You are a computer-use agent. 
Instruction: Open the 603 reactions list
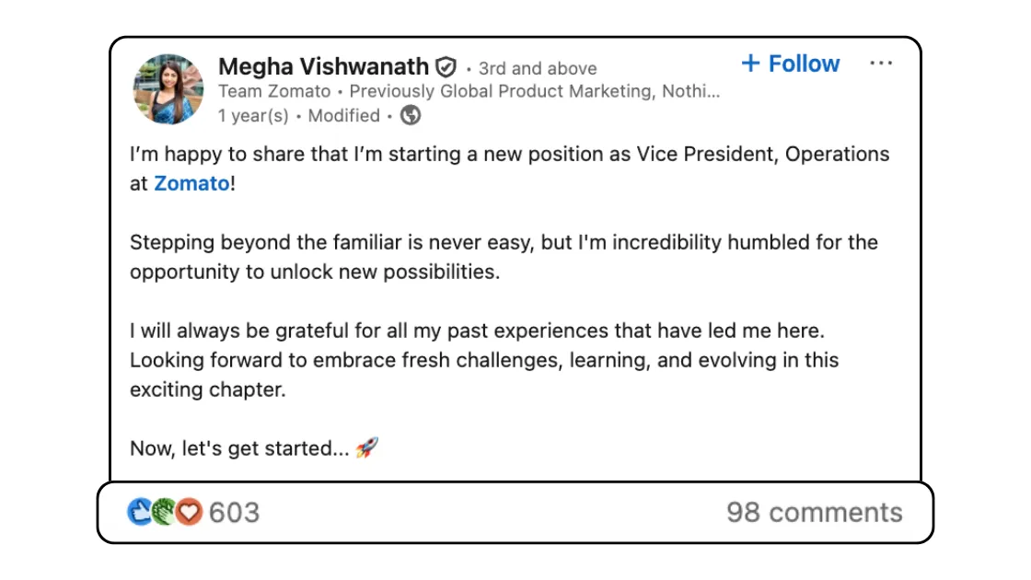click(234, 512)
